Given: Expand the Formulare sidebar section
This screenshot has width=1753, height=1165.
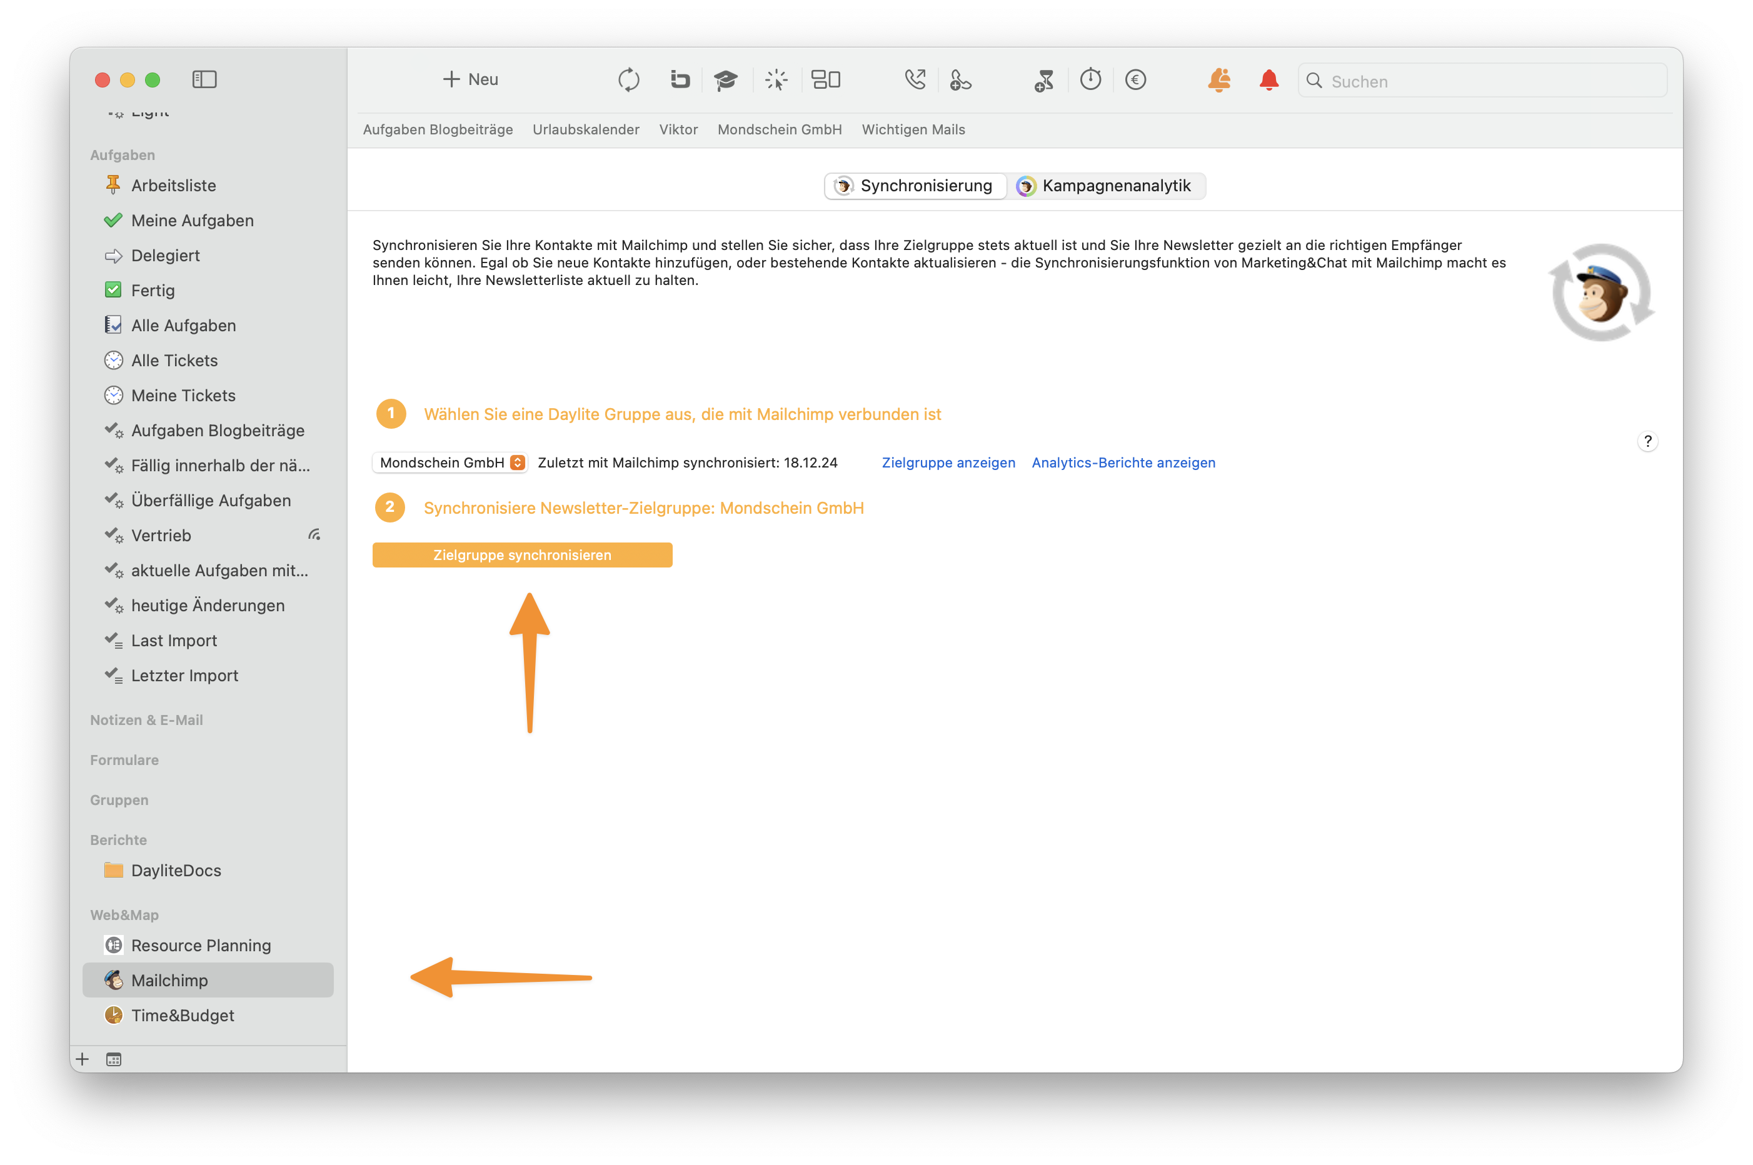Looking at the screenshot, I should coord(124,760).
